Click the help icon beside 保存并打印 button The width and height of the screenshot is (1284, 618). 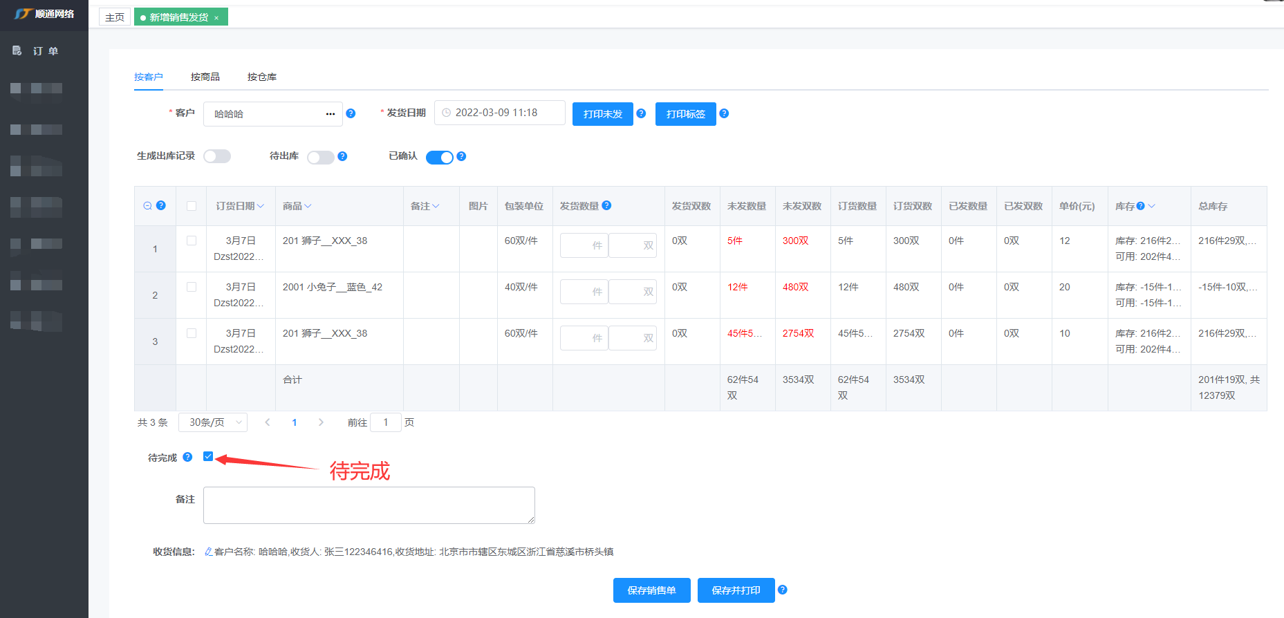pyautogui.click(x=783, y=590)
